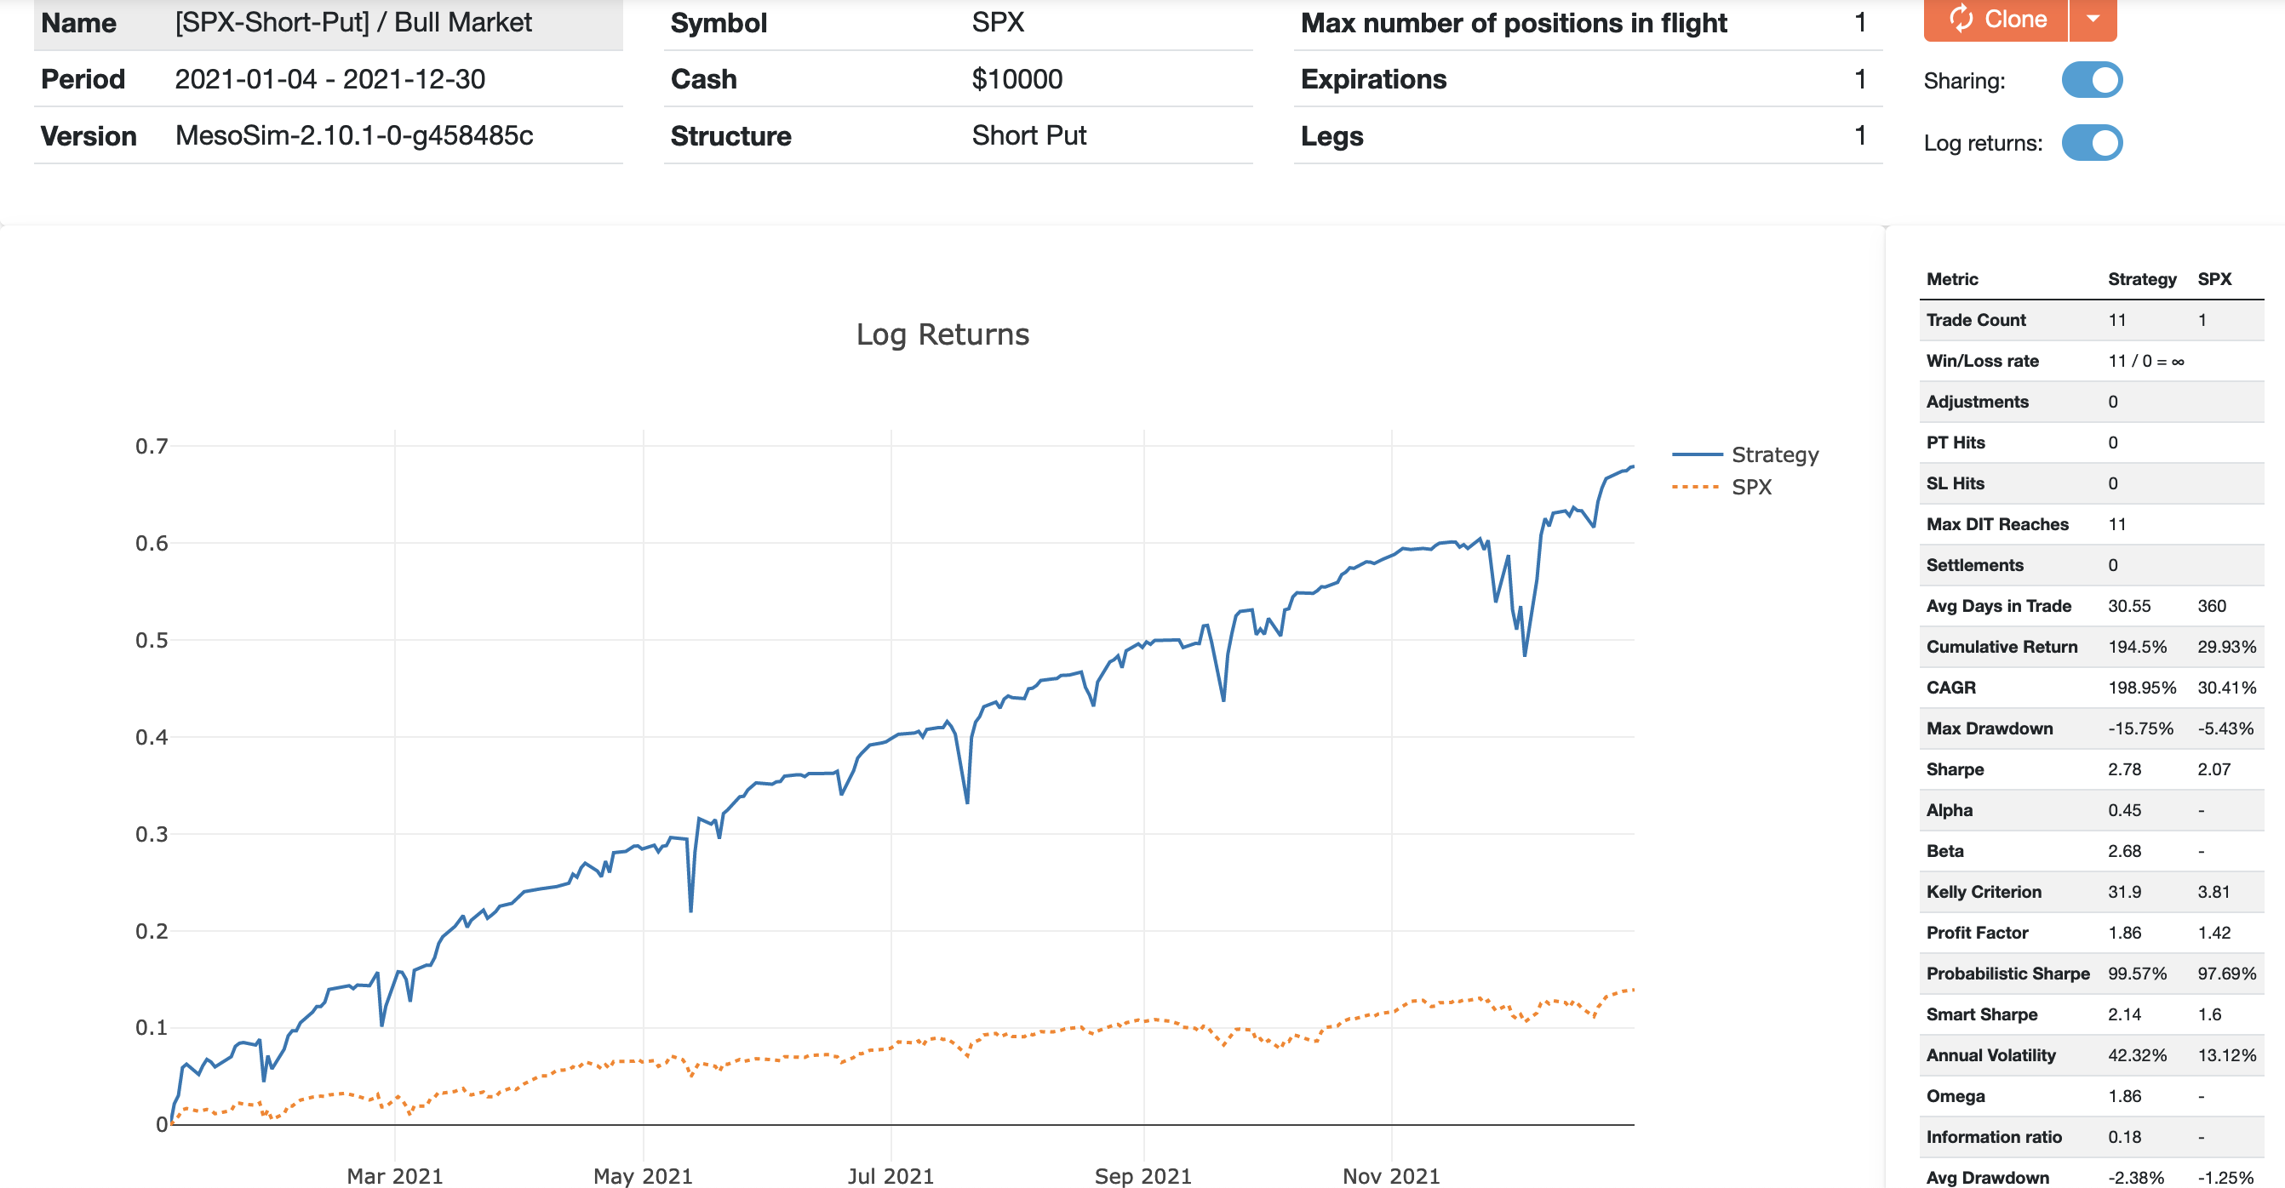
Task: Disable the Sharing toggle
Action: pos(2094,80)
